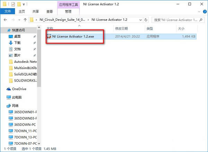The width and height of the screenshot is (208, 152).
Task: Click the pin icon beside 桌面
Action: point(34,36)
